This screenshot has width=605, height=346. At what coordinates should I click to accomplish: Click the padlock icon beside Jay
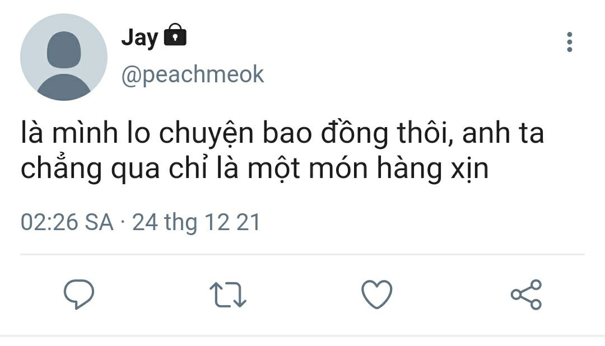coord(175,35)
